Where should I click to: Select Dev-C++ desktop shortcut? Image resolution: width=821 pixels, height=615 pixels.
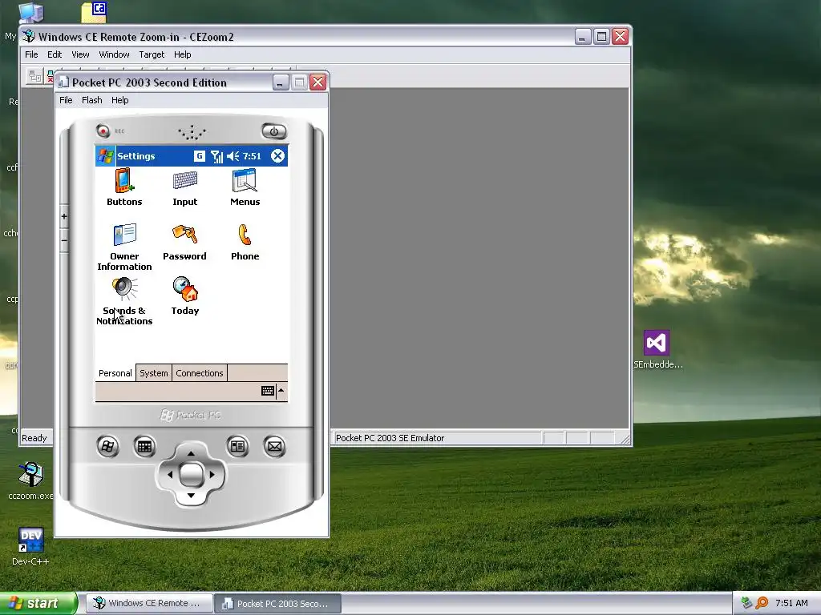pos(30,546)
